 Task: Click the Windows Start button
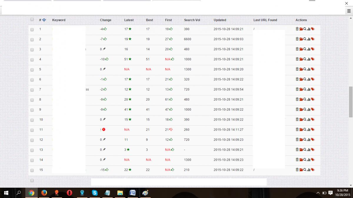[x=6, y=193]
